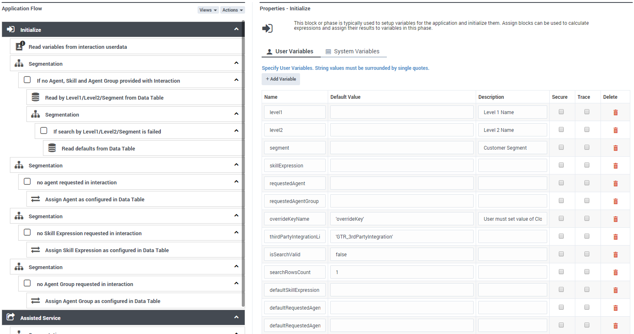Click the isSearchValid default value field

click(x=401, y=254)
